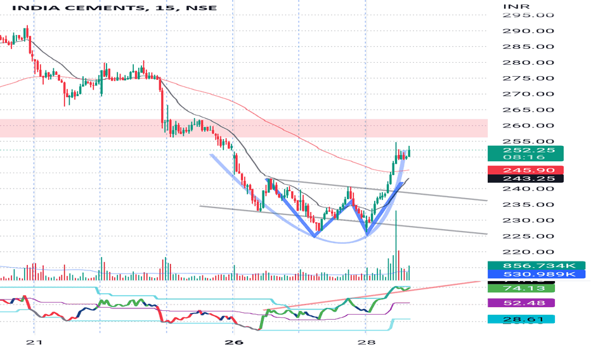Click the 856.734K volume label
The height and width of the screenshot is (349, 591).
click(536, 266)
